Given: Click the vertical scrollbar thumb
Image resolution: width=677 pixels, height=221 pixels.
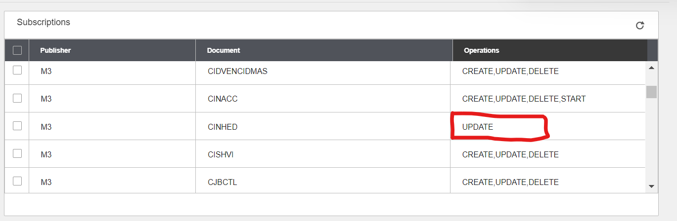Looking at the screenshot, I should (x=651, y=92).
